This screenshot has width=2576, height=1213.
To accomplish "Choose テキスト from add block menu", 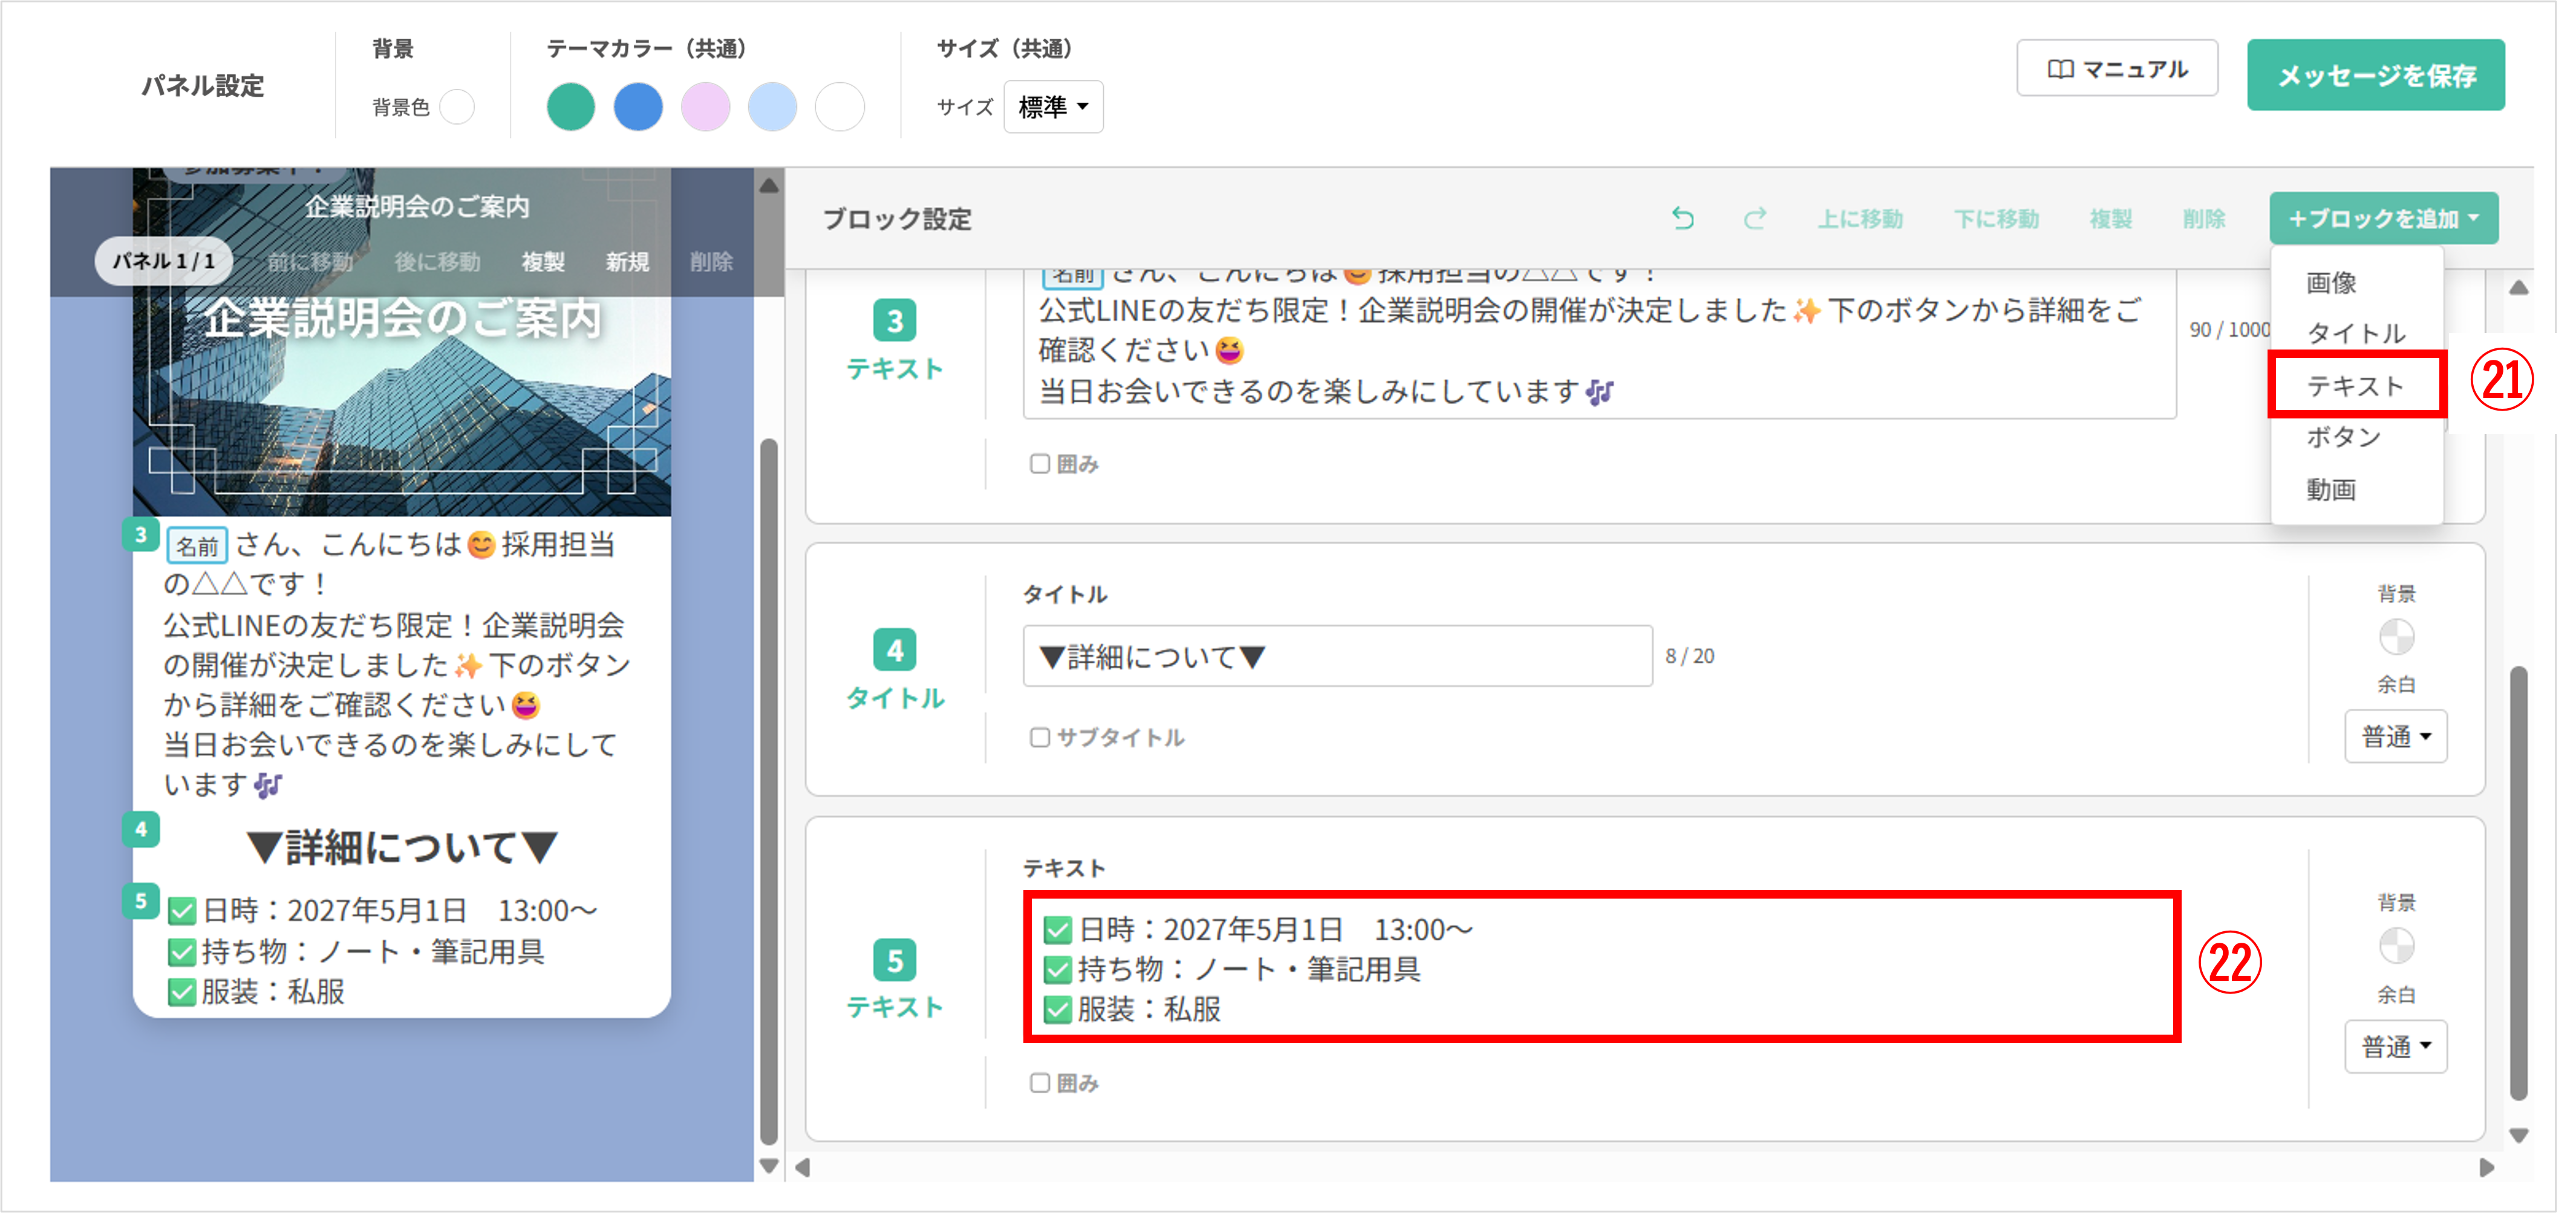I will coord(2355,385).
